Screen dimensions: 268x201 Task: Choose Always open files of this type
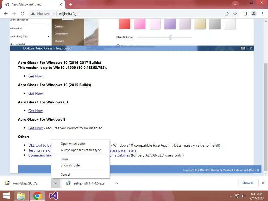point(81,150)
